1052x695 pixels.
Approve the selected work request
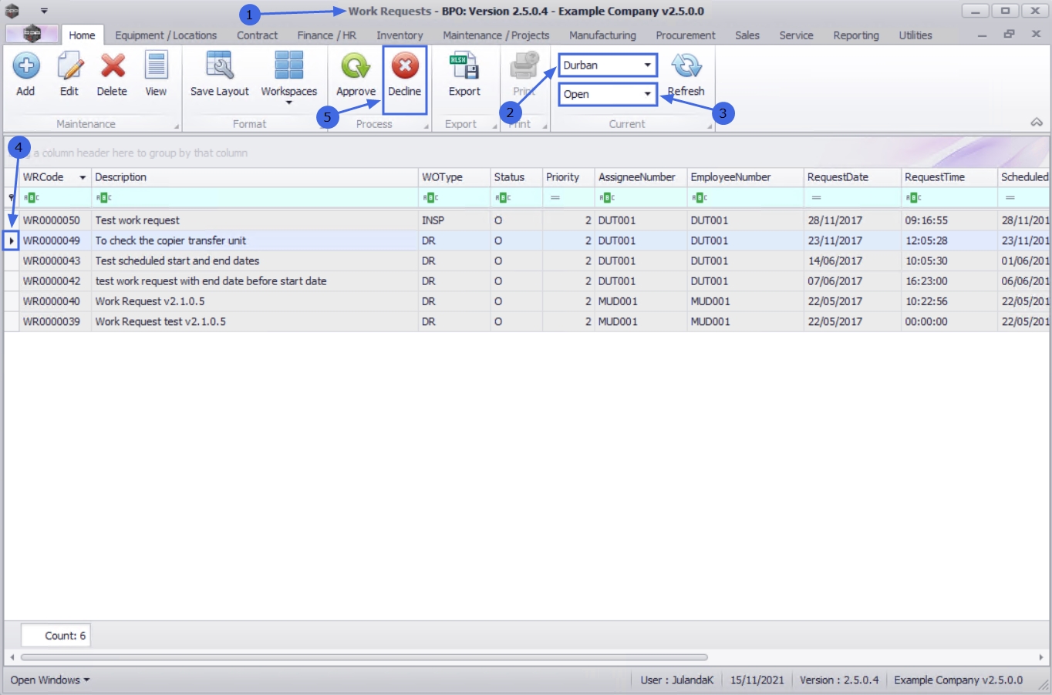(x=356, y=74)
